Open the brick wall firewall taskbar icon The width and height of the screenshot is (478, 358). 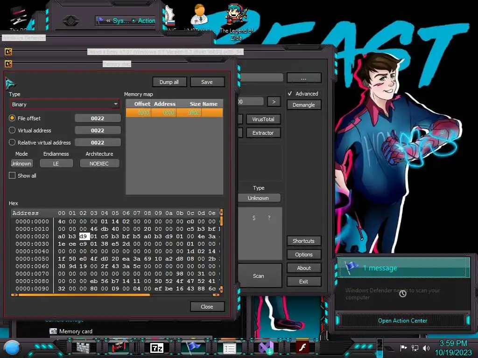click(x=83, y=348)
